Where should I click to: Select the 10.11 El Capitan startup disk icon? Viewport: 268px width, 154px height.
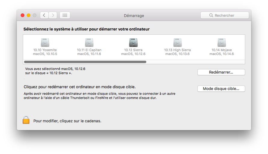point(89,42)
